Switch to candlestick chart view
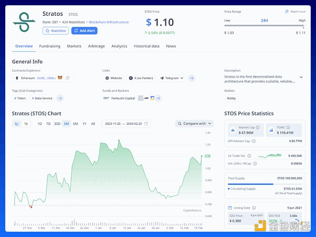The image size is (316, 237). tap(27, 124)
